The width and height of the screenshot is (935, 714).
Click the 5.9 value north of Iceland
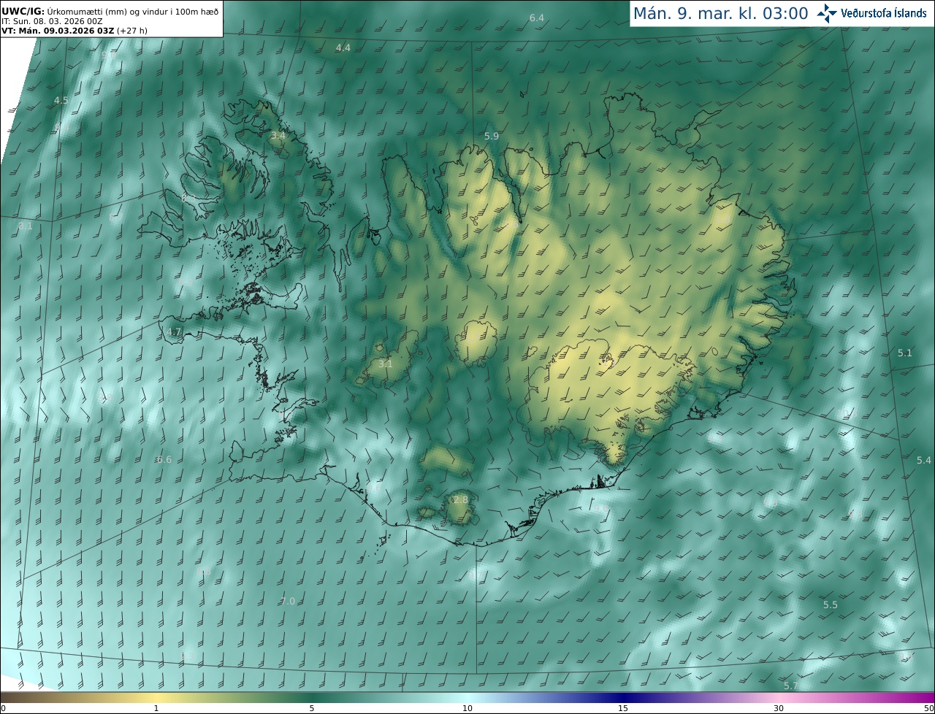[492, 137]
